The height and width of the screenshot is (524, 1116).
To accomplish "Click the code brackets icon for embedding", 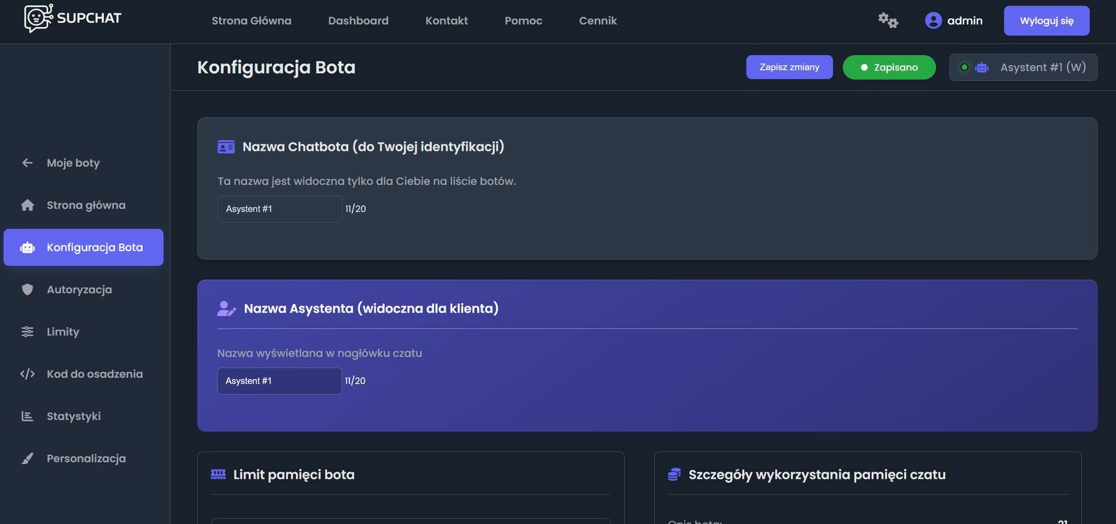I will pyautogui.click(x=27, y=374).
